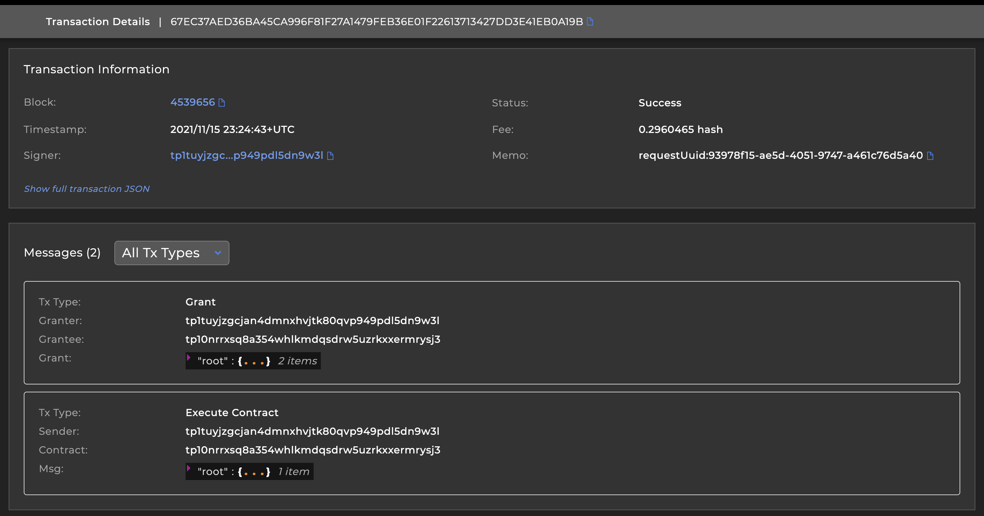This screenshot has width=984, height=516.
Task: Click the Success status value
Action: tap(660, 103)
